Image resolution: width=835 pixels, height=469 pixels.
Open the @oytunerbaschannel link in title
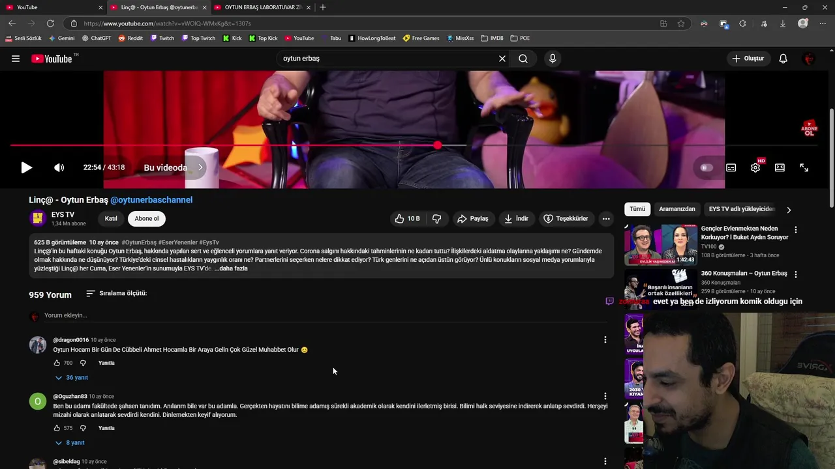click(151, 200)
